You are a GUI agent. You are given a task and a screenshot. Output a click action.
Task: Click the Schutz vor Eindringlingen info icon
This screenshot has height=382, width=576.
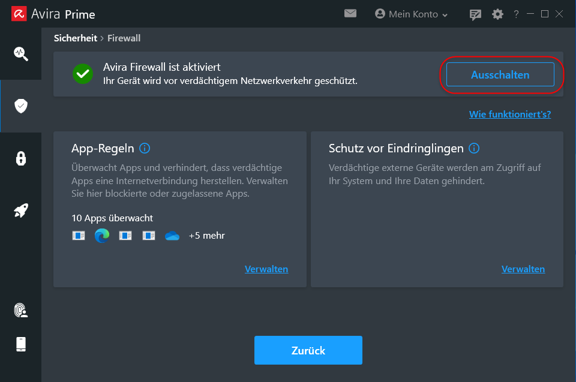pos(474,148)
